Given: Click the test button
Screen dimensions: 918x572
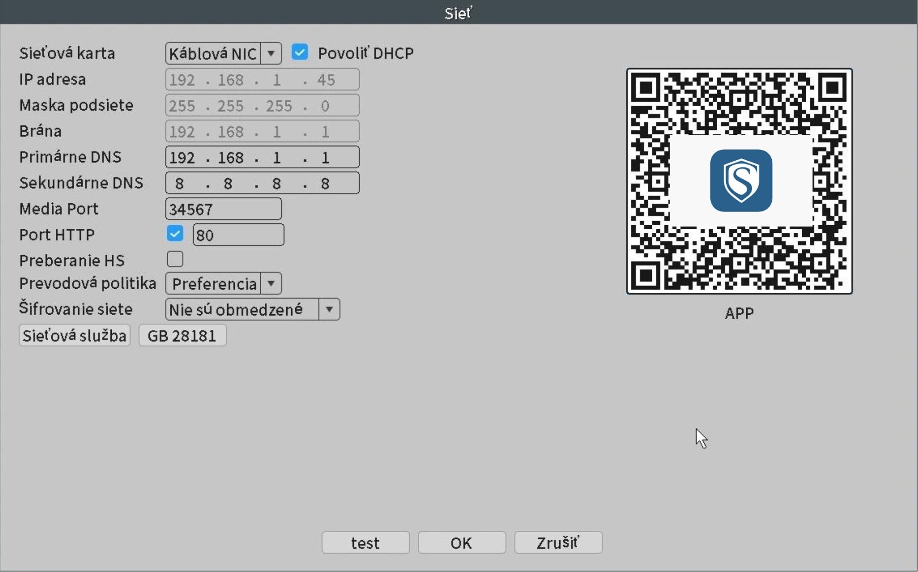Looking at the screenshot, I should pos(366,542).
